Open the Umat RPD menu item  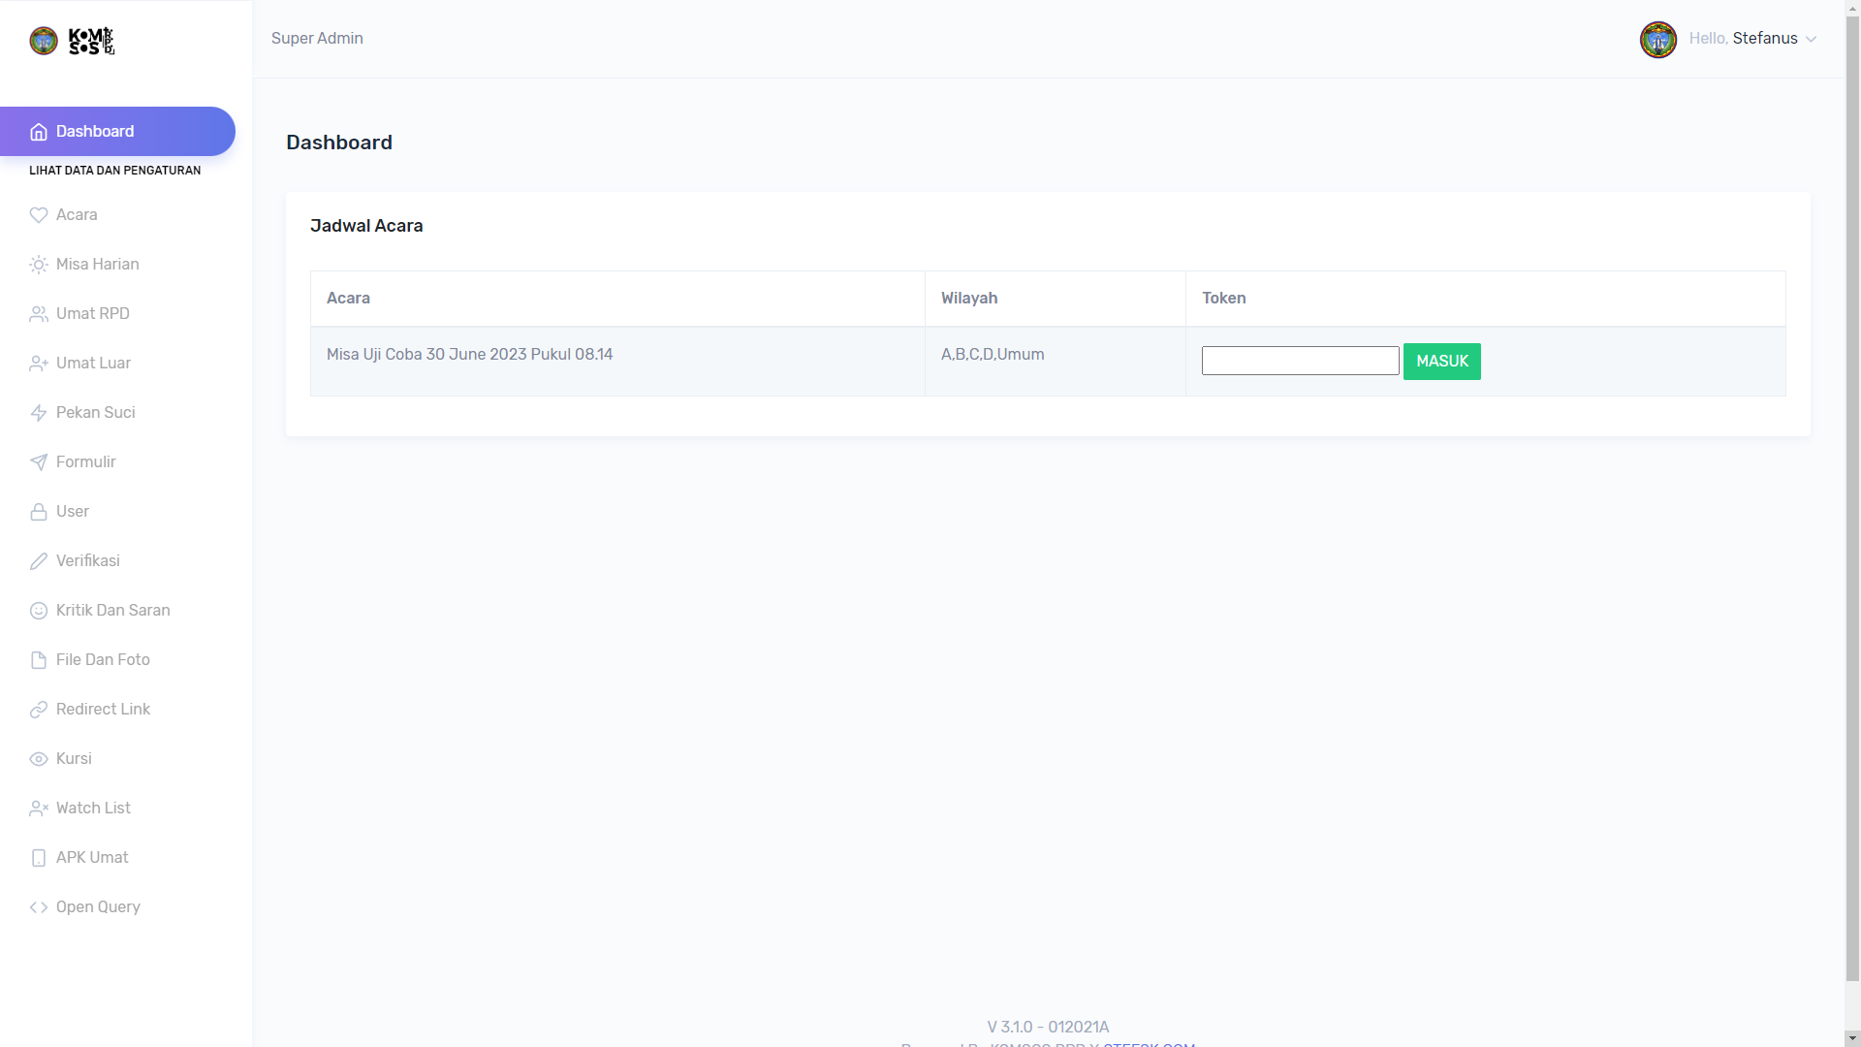tap(93, 314)
